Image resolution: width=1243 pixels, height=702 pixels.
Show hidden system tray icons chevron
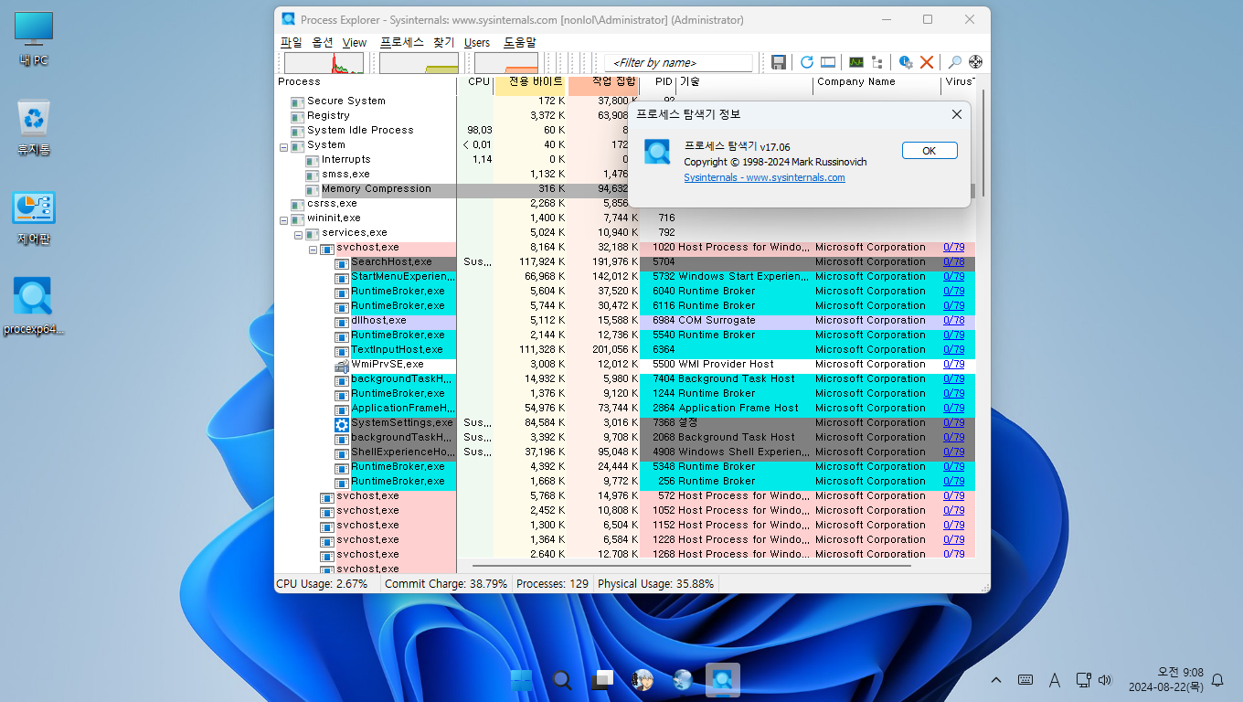[x=996, y=680]
